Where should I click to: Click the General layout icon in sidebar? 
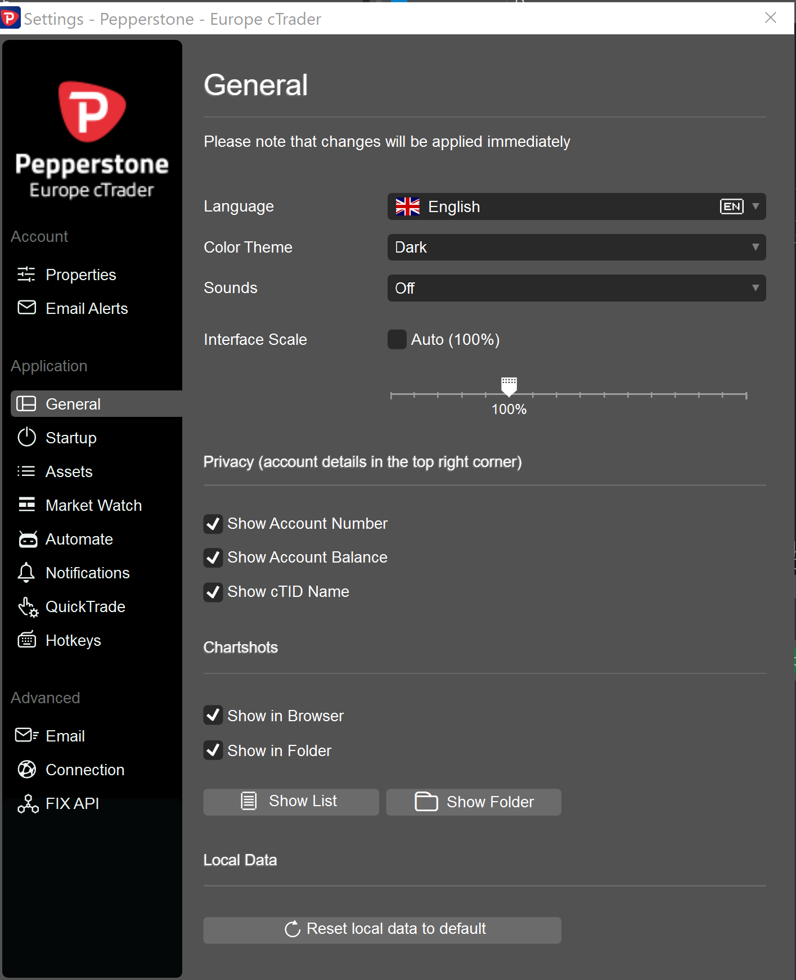26,404
